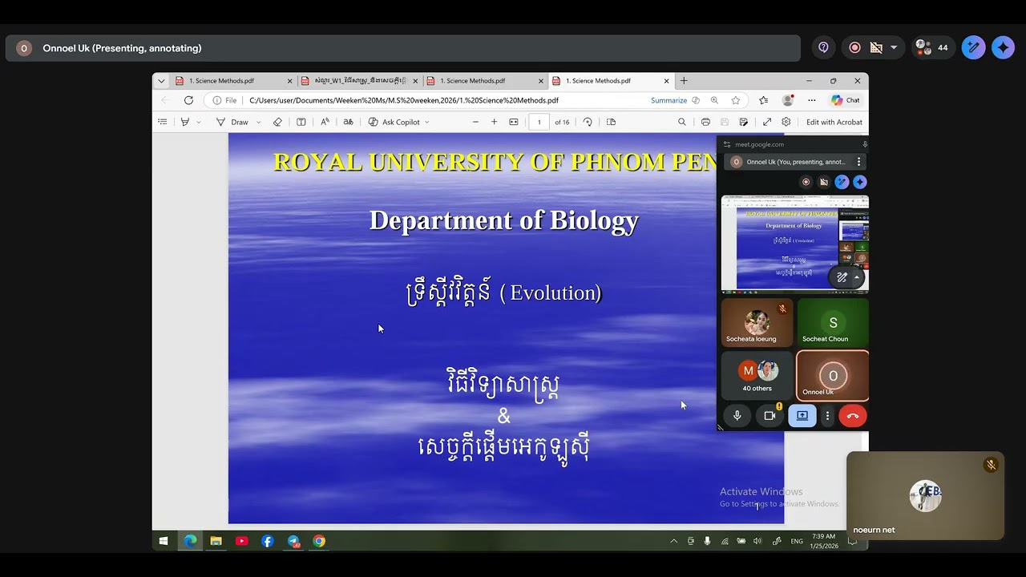
Task: Click record indicator in Meet mini window
Action: 806,182
